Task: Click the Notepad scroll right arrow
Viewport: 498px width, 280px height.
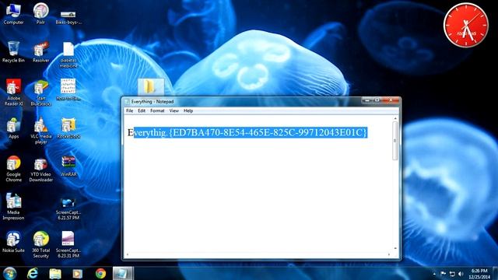Action: coord(389,254)
